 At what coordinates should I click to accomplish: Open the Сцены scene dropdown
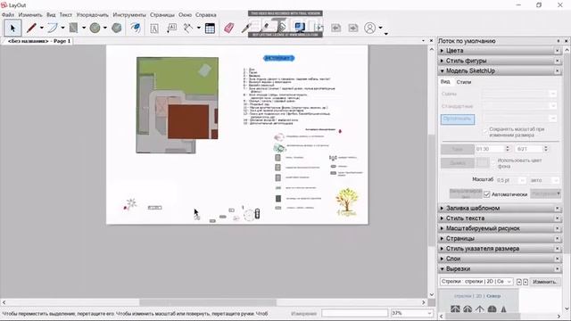pyautogui.click(x=519, y=94)
